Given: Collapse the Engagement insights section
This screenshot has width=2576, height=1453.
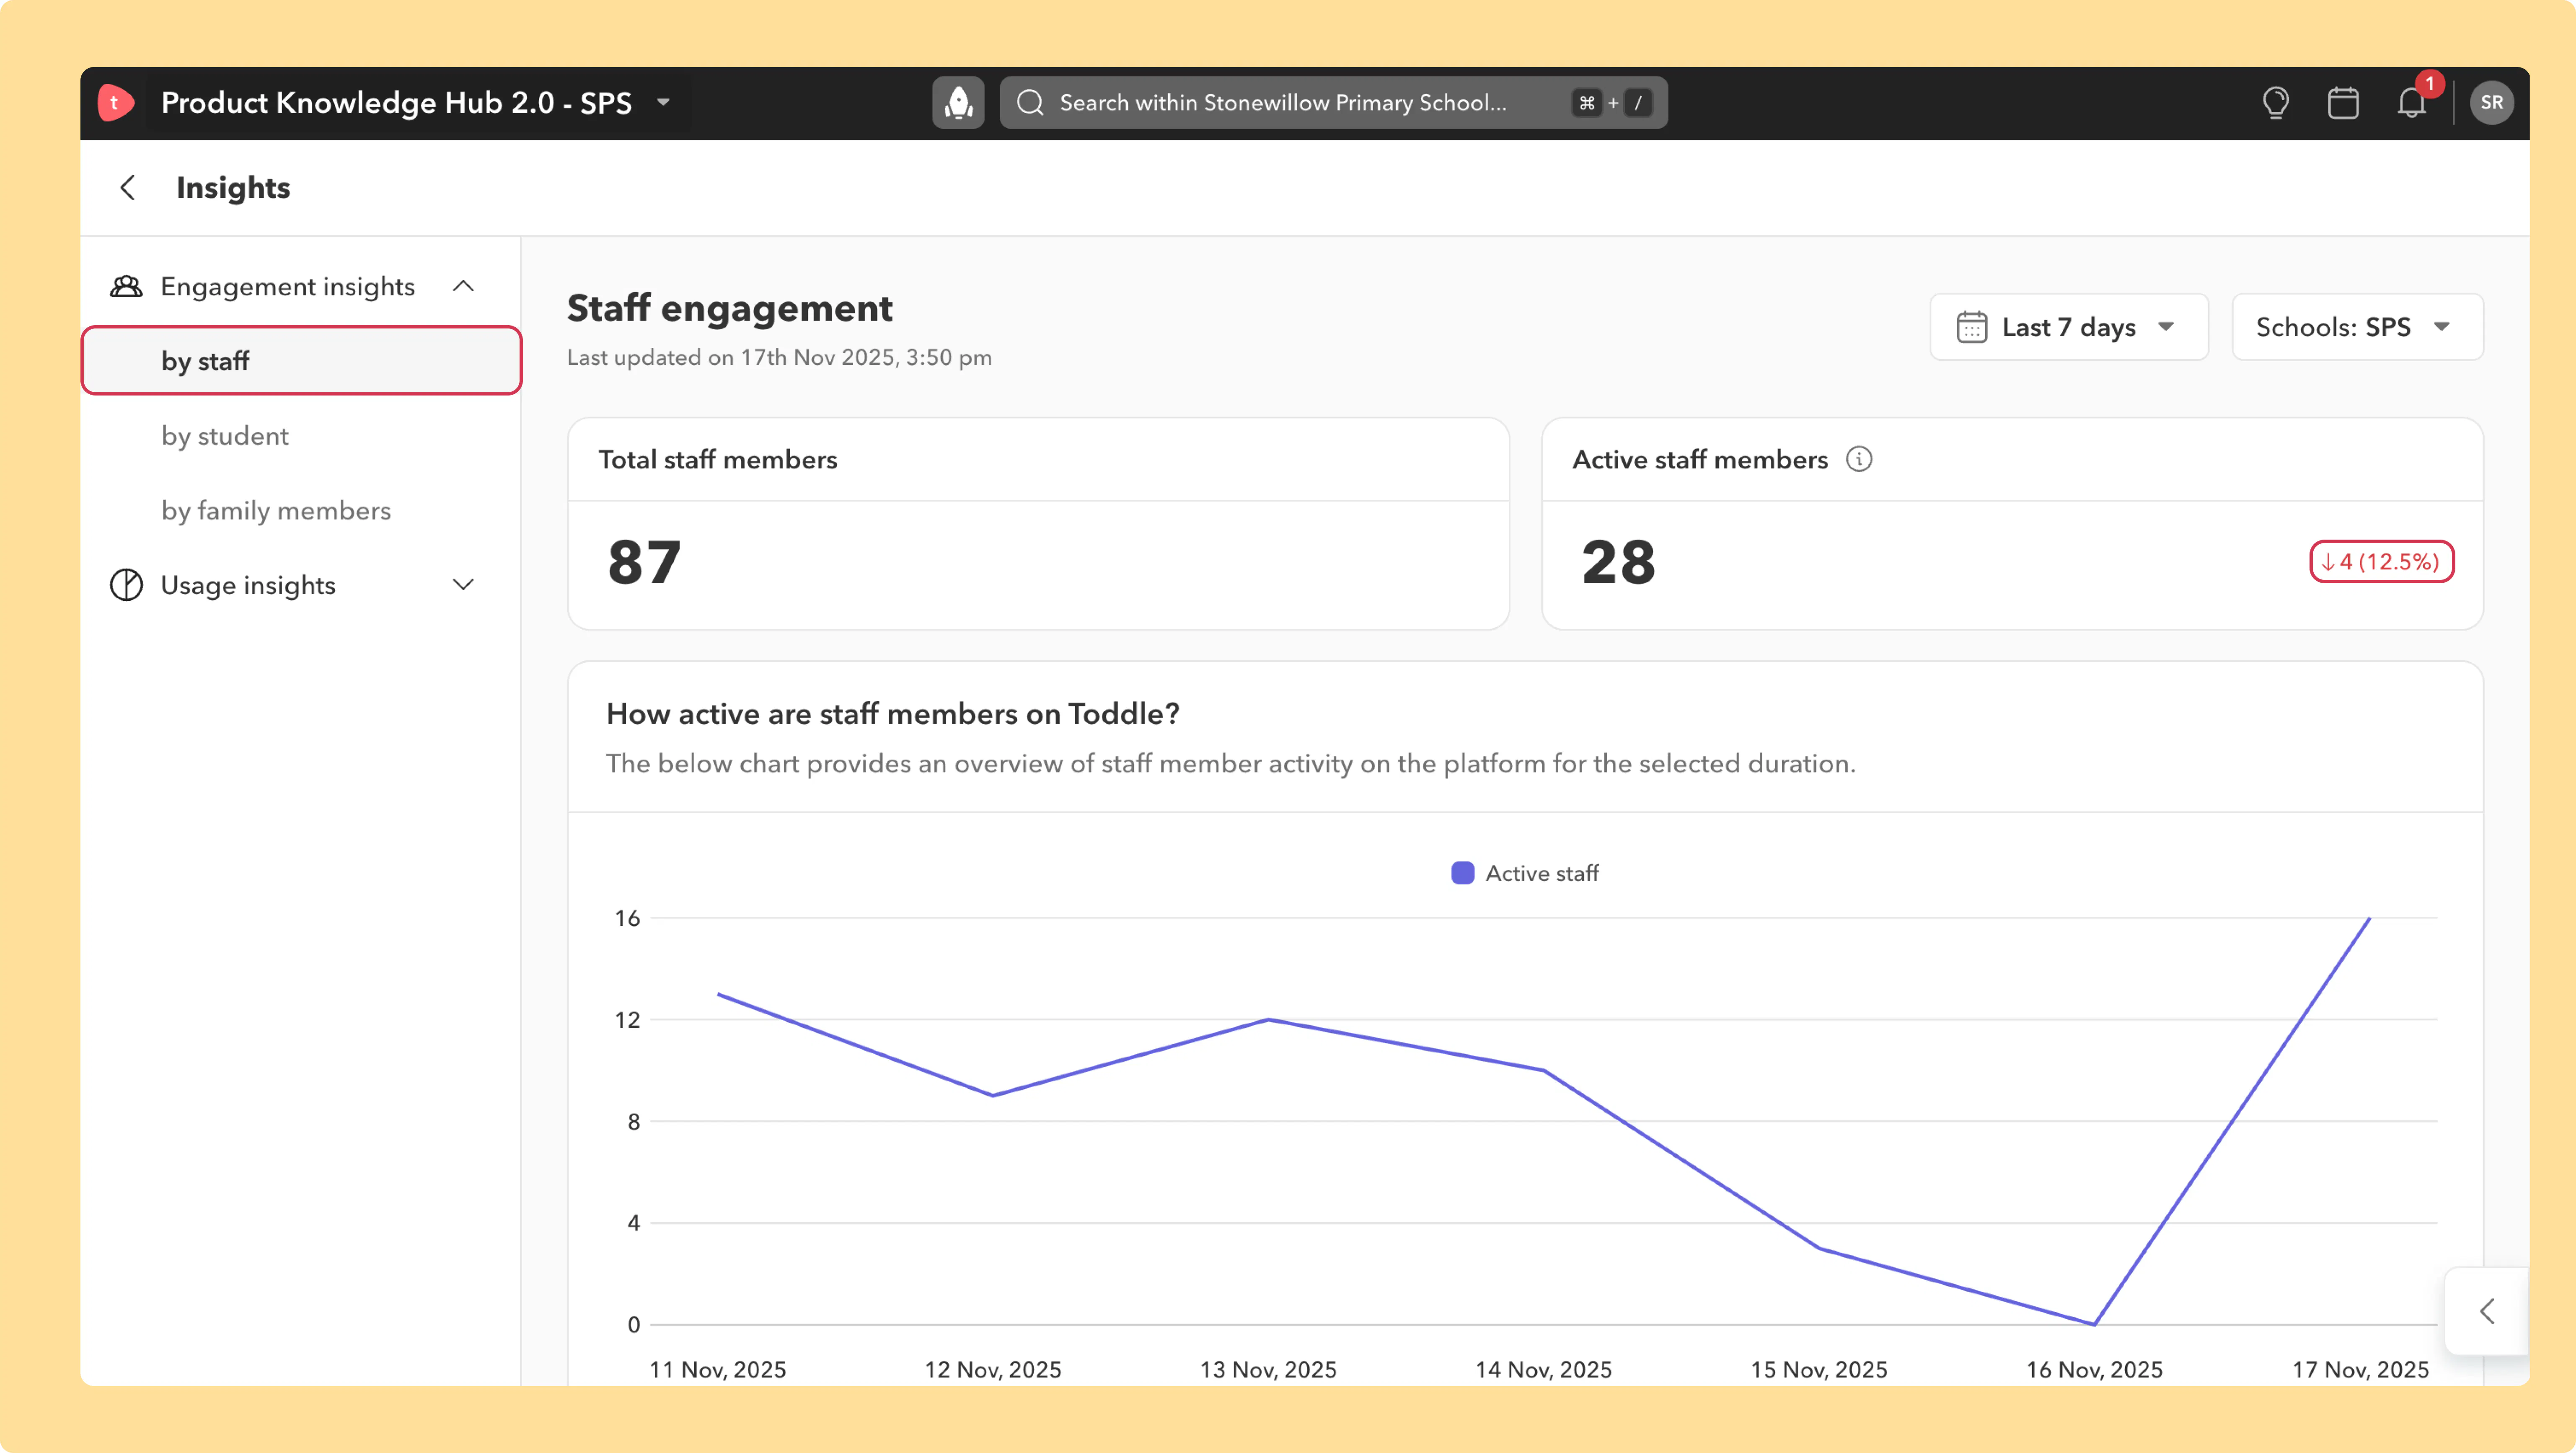Looking at the screenshot, I should point(463,286).
